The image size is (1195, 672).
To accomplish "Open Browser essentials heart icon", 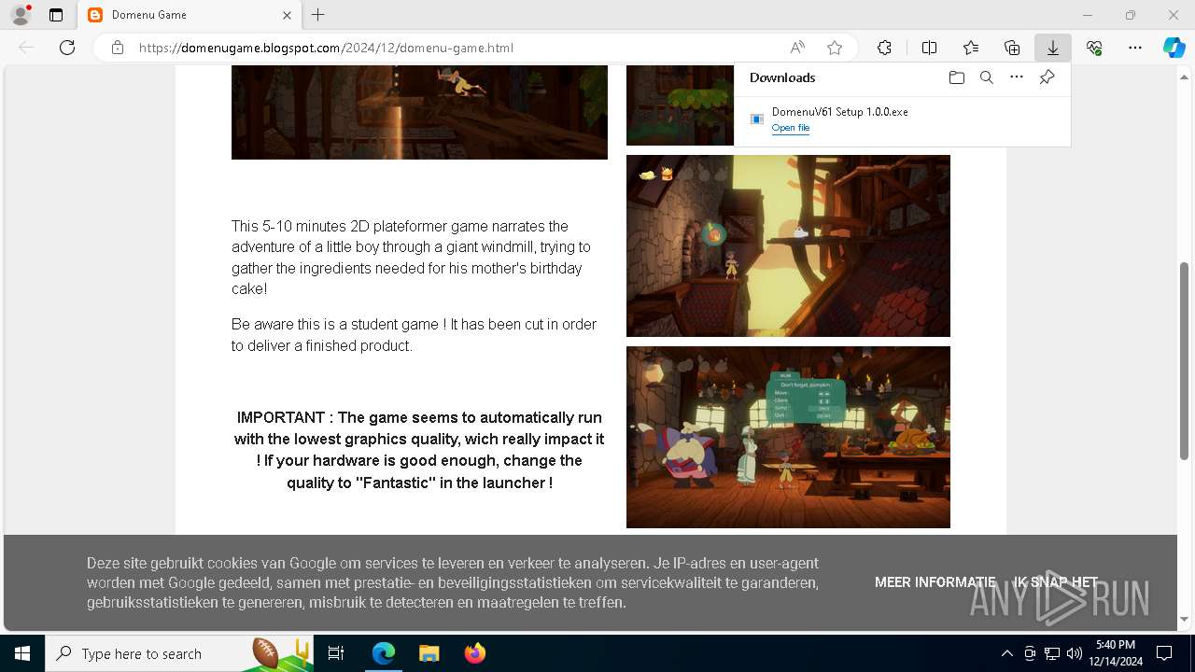I will coord(1094,48).
